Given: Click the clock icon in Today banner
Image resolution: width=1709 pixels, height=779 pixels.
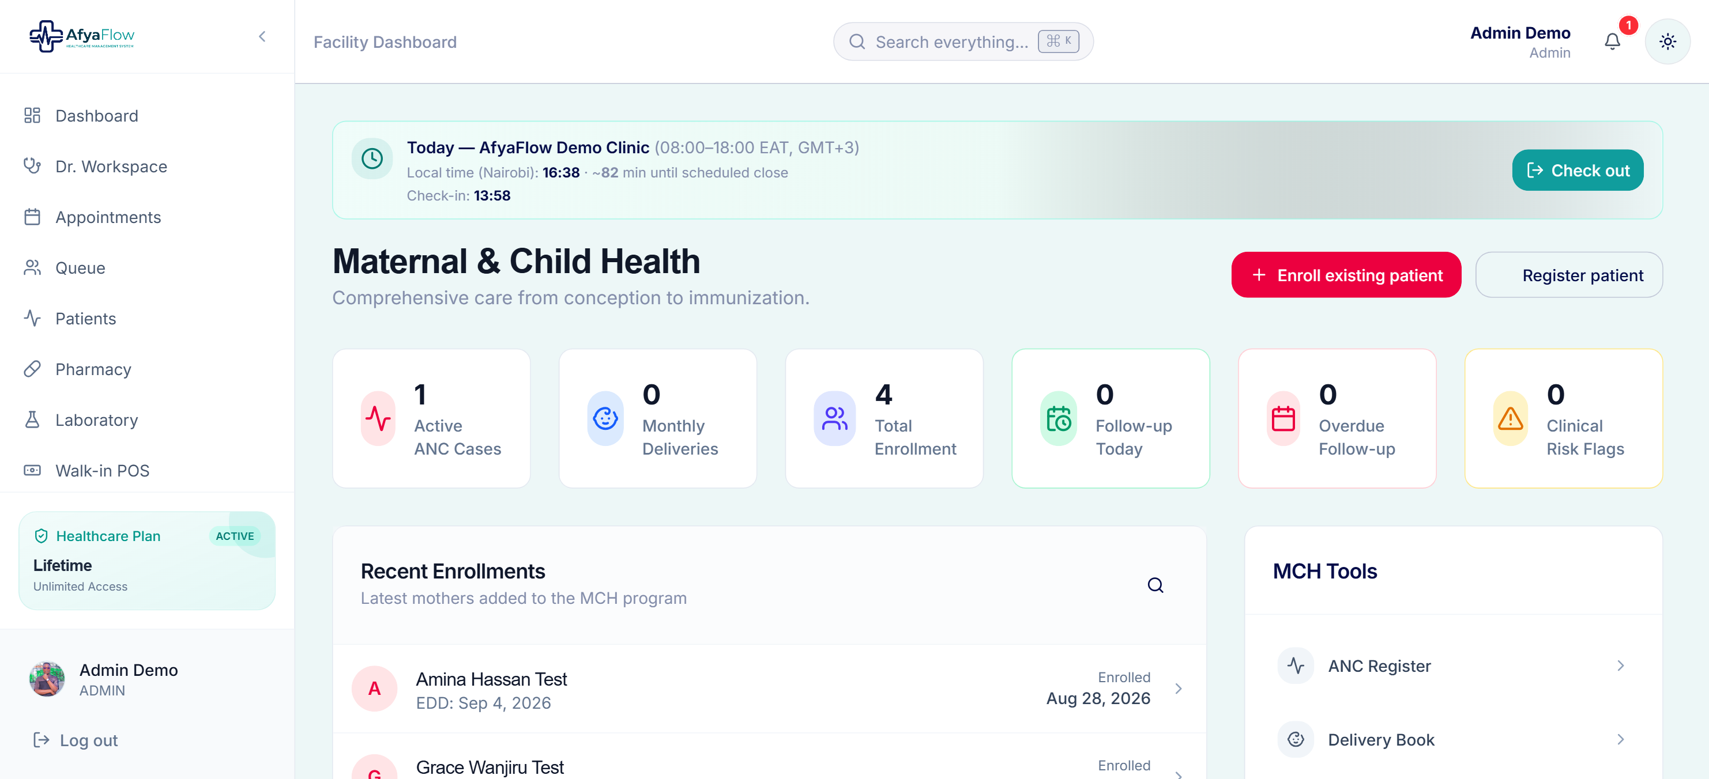Looking at the screenshot, I should pyautogui.click(x=371, y=158).
